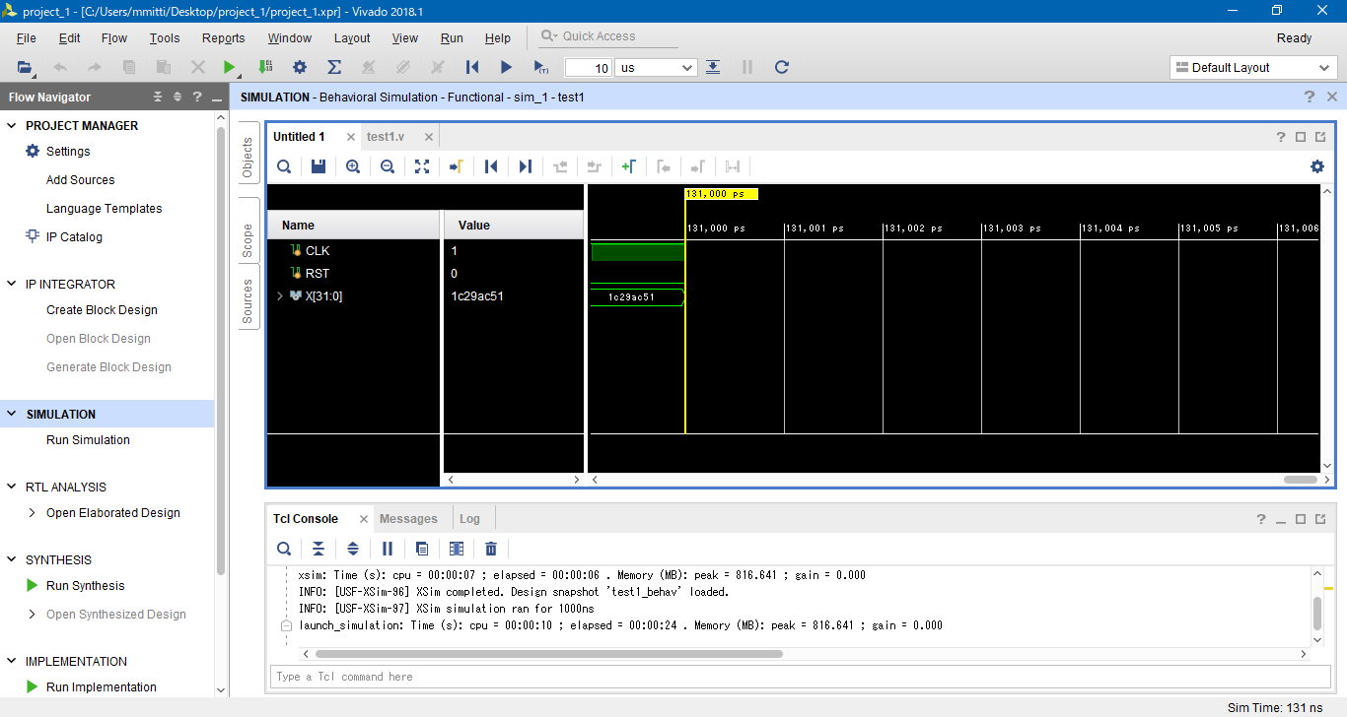Go to previous transition in waveform
The width and height of the screenshot is (1347, 717).
pos(491,166)
